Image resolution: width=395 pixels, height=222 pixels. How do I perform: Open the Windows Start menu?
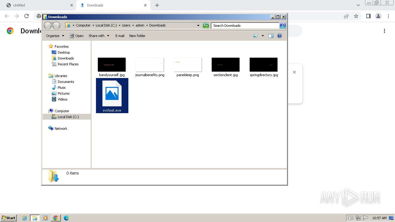pyautogui.click(x=8, y=218)
